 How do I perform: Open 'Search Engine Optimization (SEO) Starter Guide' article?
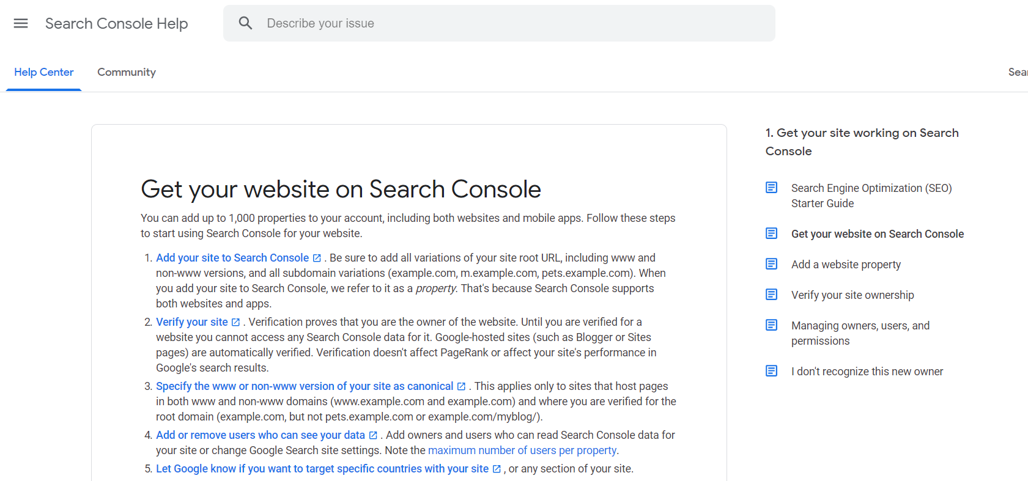(x=871, y=196)
